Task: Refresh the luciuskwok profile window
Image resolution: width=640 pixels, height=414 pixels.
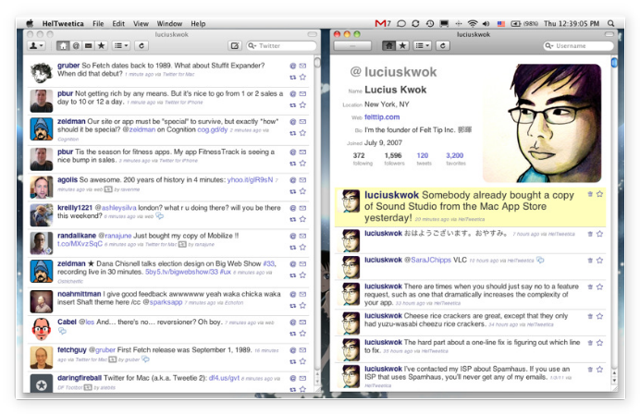Action: pos(442,45)
